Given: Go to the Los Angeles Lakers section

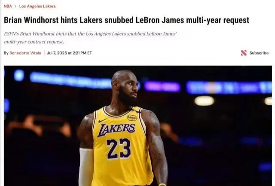Looking at the screenshot, I should pos(37,6).
